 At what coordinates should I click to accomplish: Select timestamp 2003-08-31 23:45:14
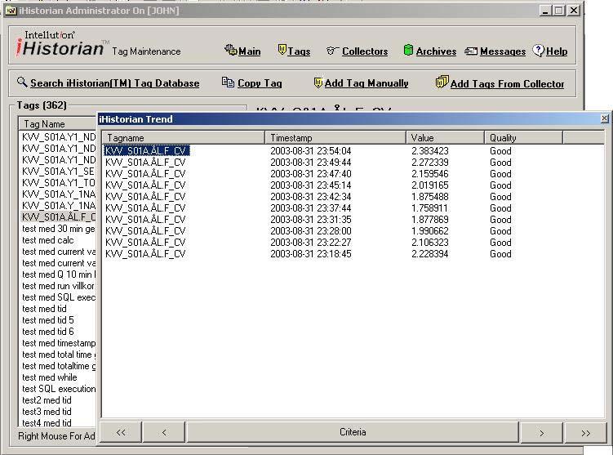(311, 185)
